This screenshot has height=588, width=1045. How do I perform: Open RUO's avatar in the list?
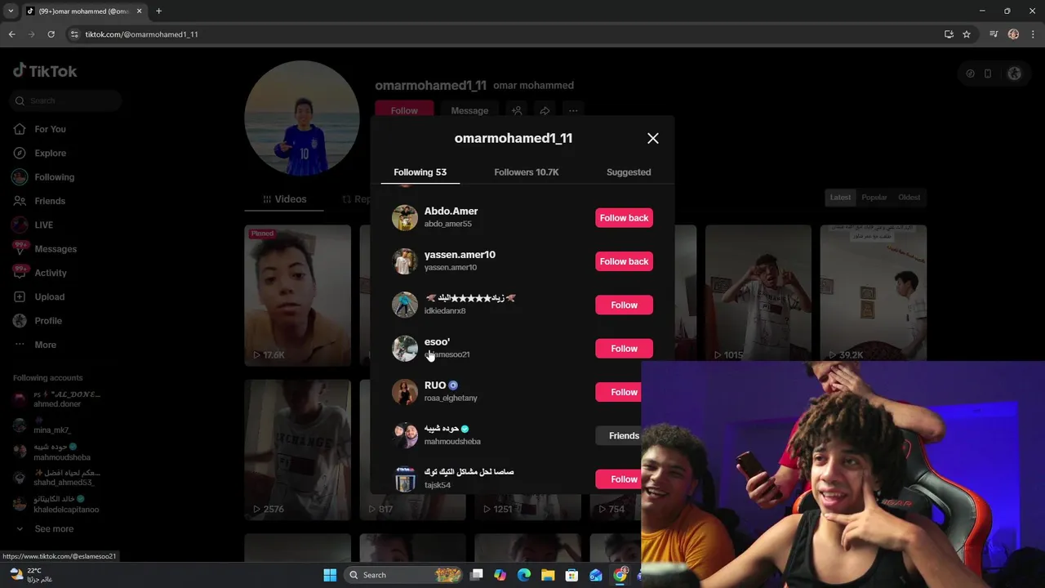pyautogui.click(x=404, y=392)
